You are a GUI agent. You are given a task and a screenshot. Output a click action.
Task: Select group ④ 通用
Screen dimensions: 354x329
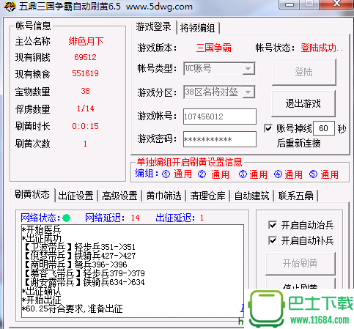tap(288, 174)
